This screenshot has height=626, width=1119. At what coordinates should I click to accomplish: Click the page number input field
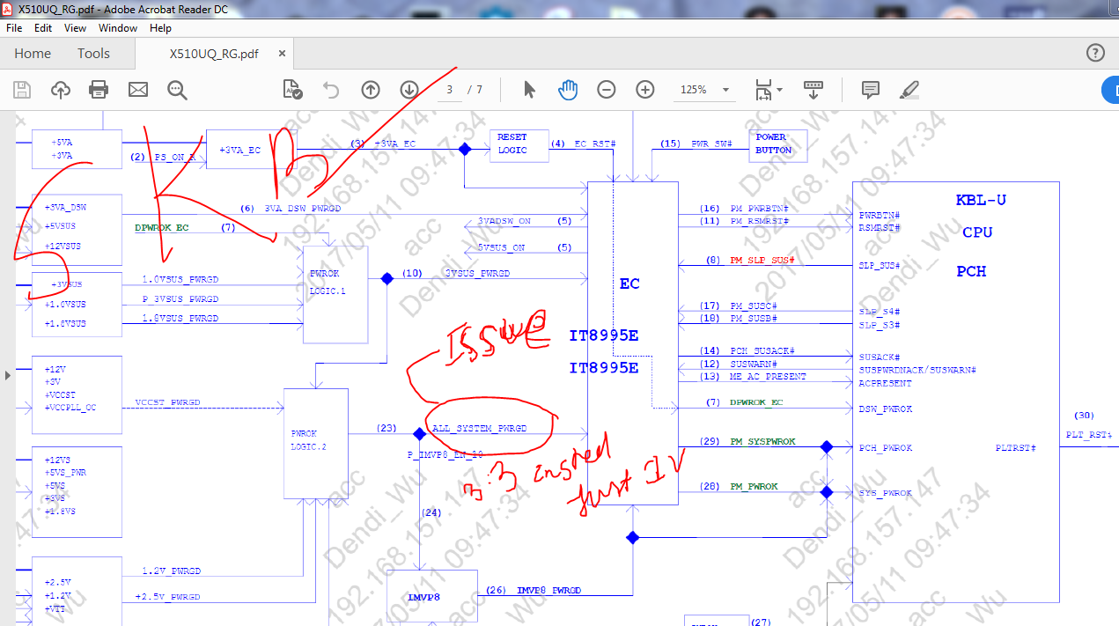tap(449, 90)
